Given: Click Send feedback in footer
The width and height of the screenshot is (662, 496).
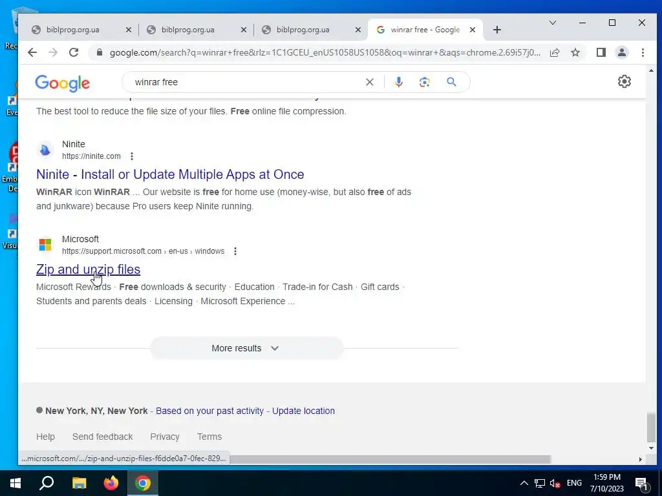Looking at the screenshot, I should (x=103, y=437).
